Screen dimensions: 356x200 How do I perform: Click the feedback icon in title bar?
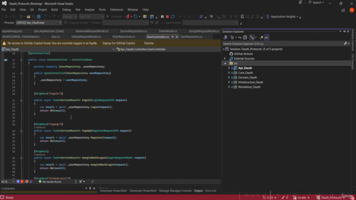click(300, 2)
